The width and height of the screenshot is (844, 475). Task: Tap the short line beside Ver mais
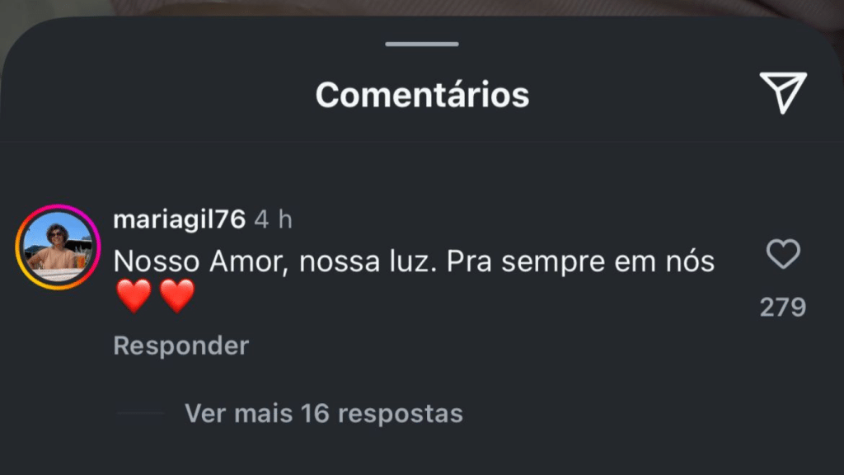click(140, 413)
